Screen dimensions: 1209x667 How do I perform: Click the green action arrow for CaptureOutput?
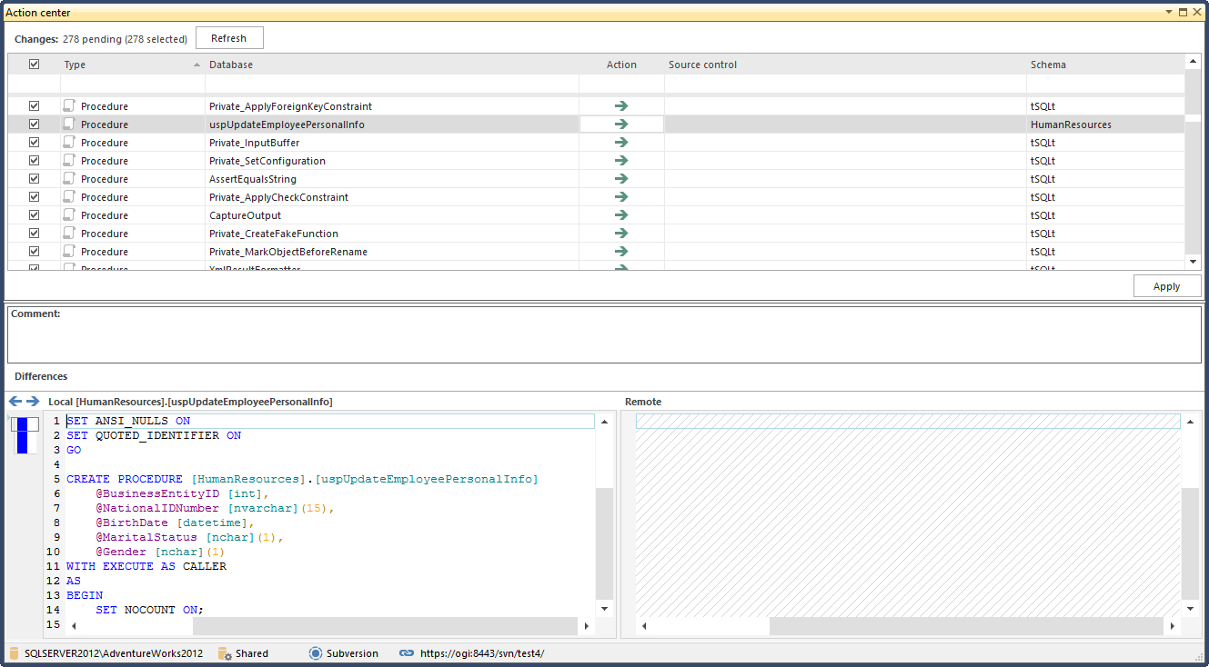[621, 215]
